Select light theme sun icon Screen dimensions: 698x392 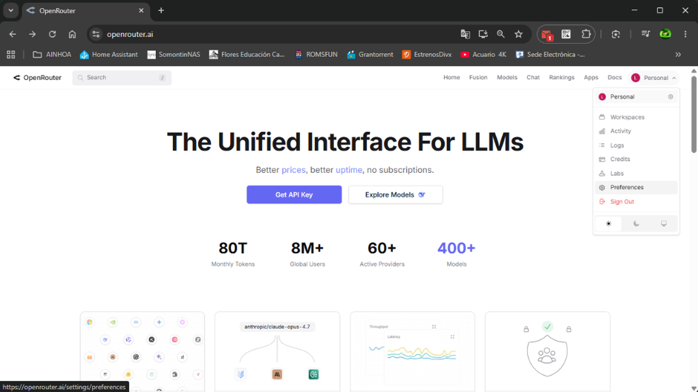608,224
